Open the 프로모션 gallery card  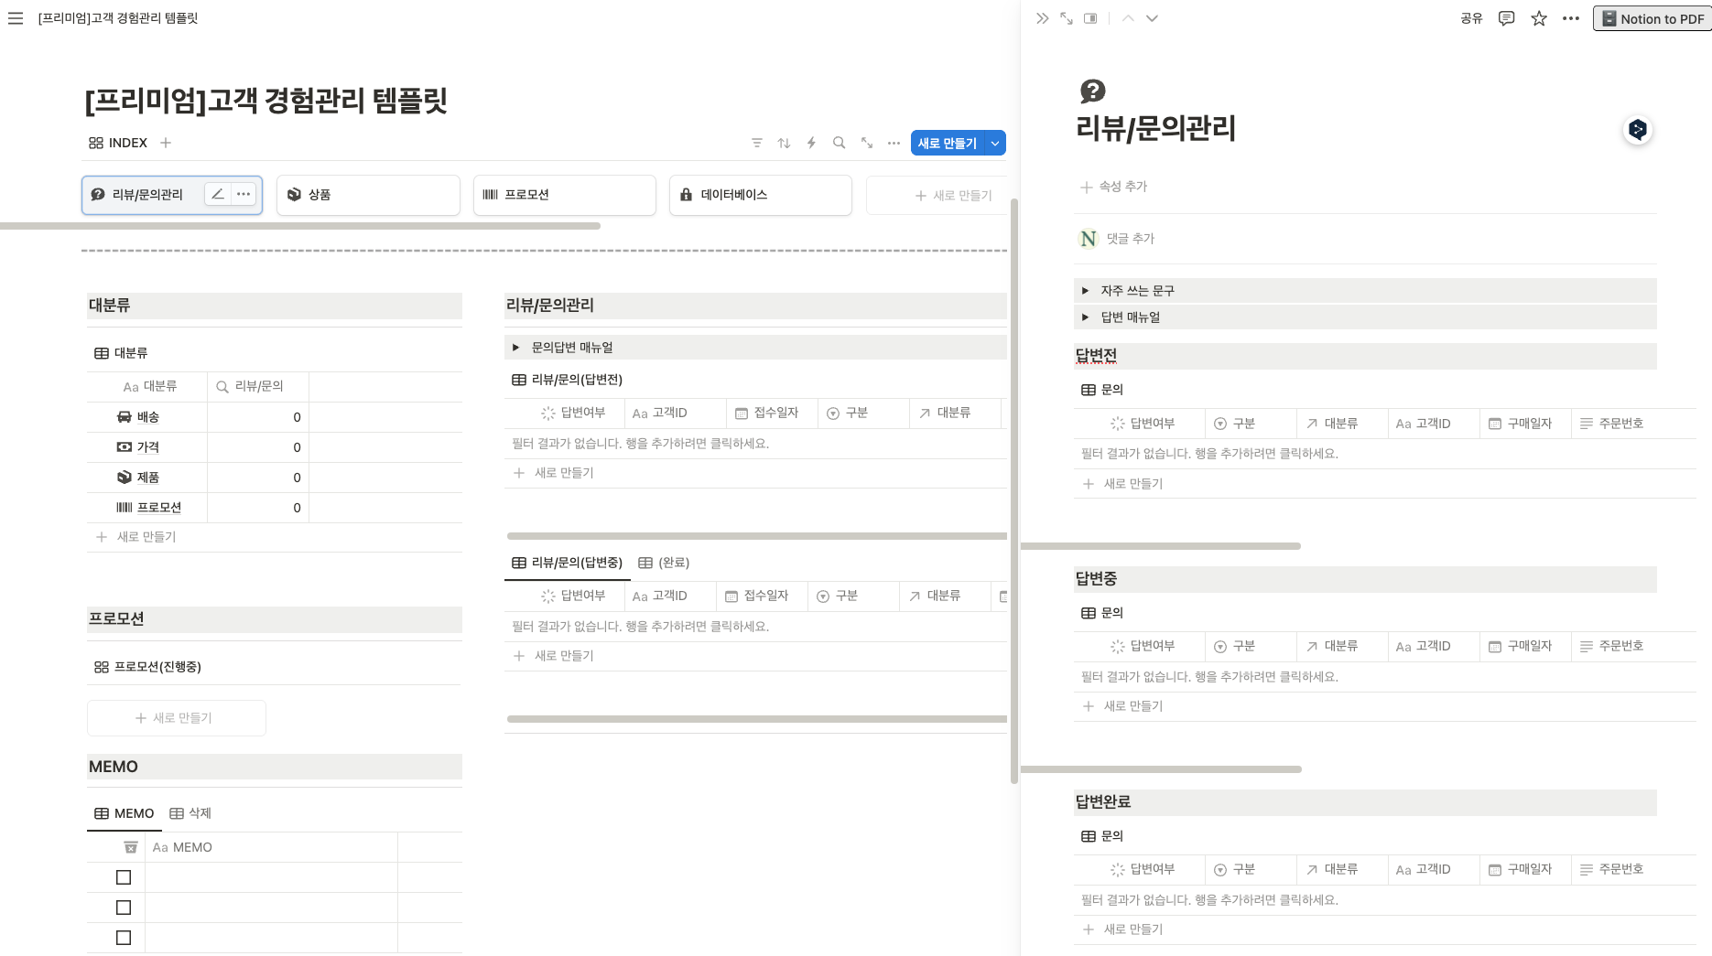click(x=565, y=195)
